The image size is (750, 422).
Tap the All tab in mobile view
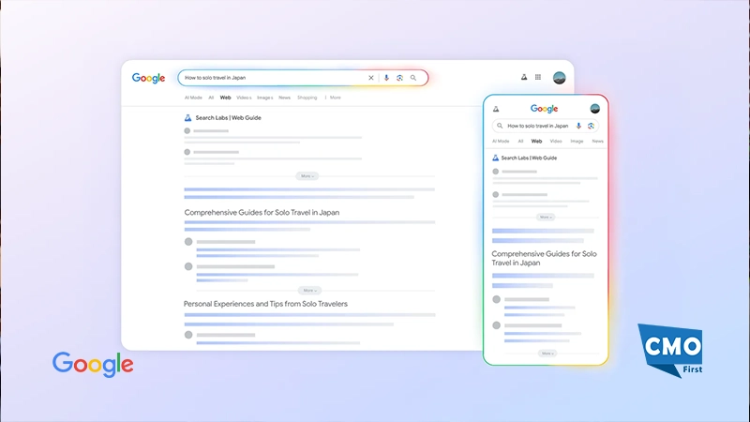tap(521, 142)
